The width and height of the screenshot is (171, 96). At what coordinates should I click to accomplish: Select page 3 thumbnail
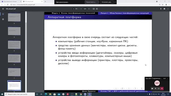click(x=14, y=17)
